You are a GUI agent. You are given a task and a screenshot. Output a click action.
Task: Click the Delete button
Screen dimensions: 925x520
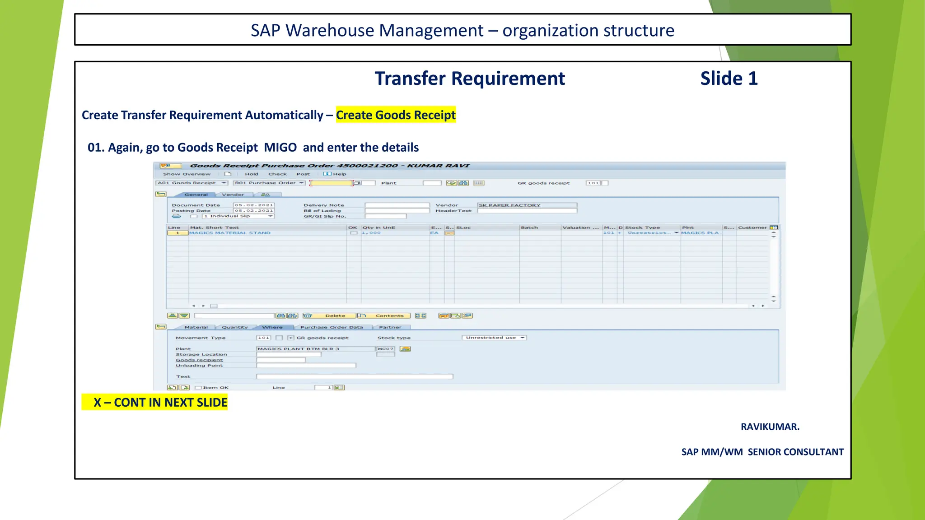coord(330,316)
